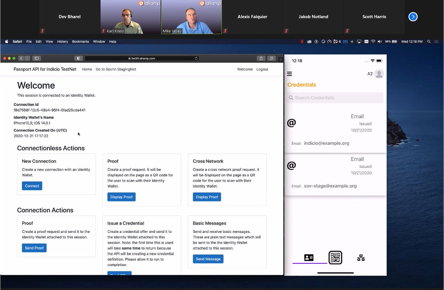Open the Wi-Fi status menu
Viewport: 444px width, 290px height.
click(x=373, y=41)
